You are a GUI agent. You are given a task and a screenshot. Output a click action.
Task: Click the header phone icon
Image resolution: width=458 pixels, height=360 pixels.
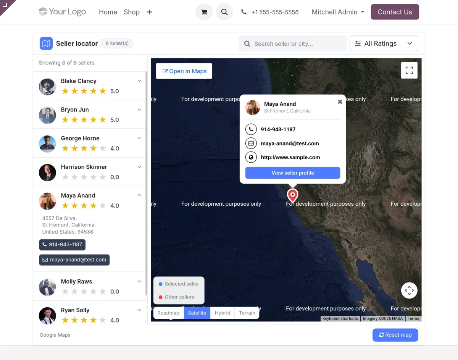coord(244,12)
